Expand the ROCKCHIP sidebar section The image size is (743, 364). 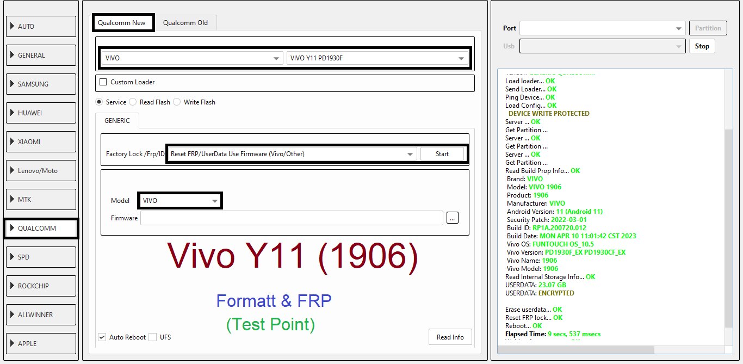coord(41,286)
